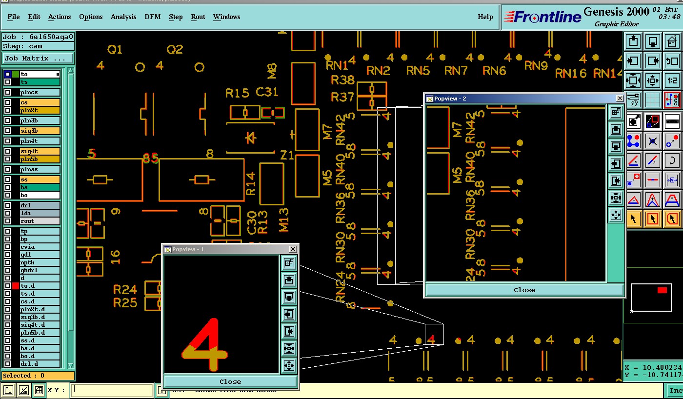Toggle the checkbox for layer plncs
This screenshot has height=399, width=683.
[8, 92]
